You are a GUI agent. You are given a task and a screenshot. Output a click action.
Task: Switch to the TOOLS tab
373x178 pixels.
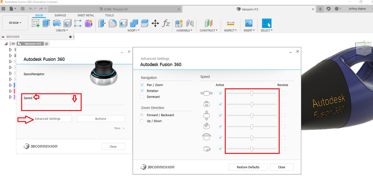[109, 15]
